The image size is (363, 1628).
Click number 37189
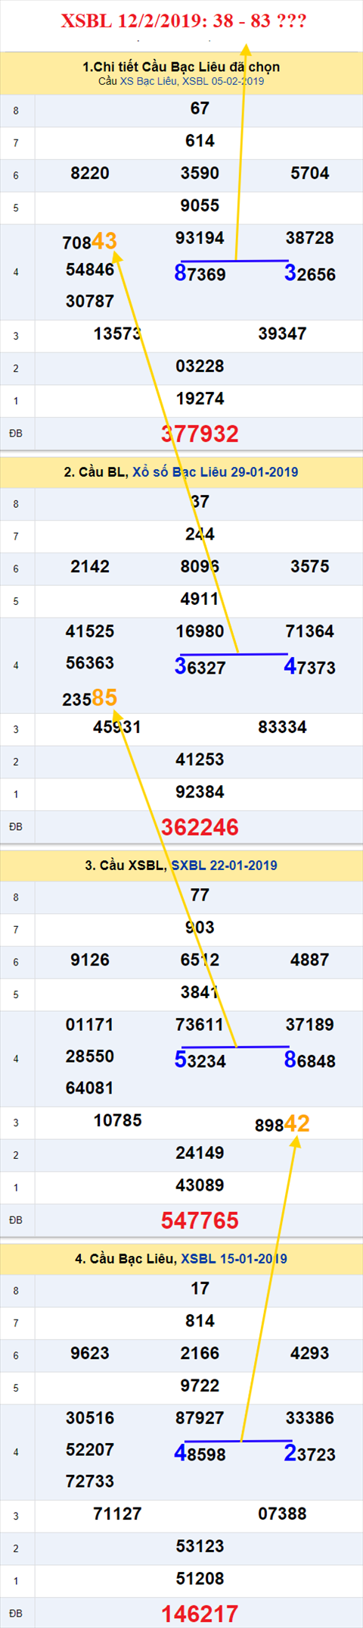point(310,1025)
